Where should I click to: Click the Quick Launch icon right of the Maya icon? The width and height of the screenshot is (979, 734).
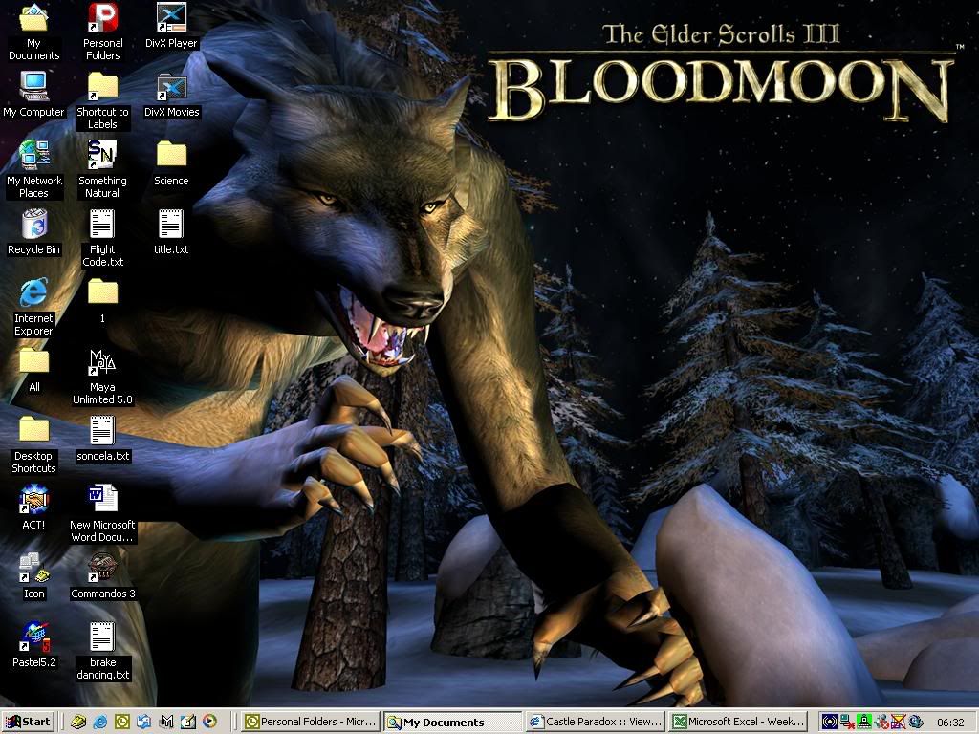pyautogui.click(x=188, y=722)
